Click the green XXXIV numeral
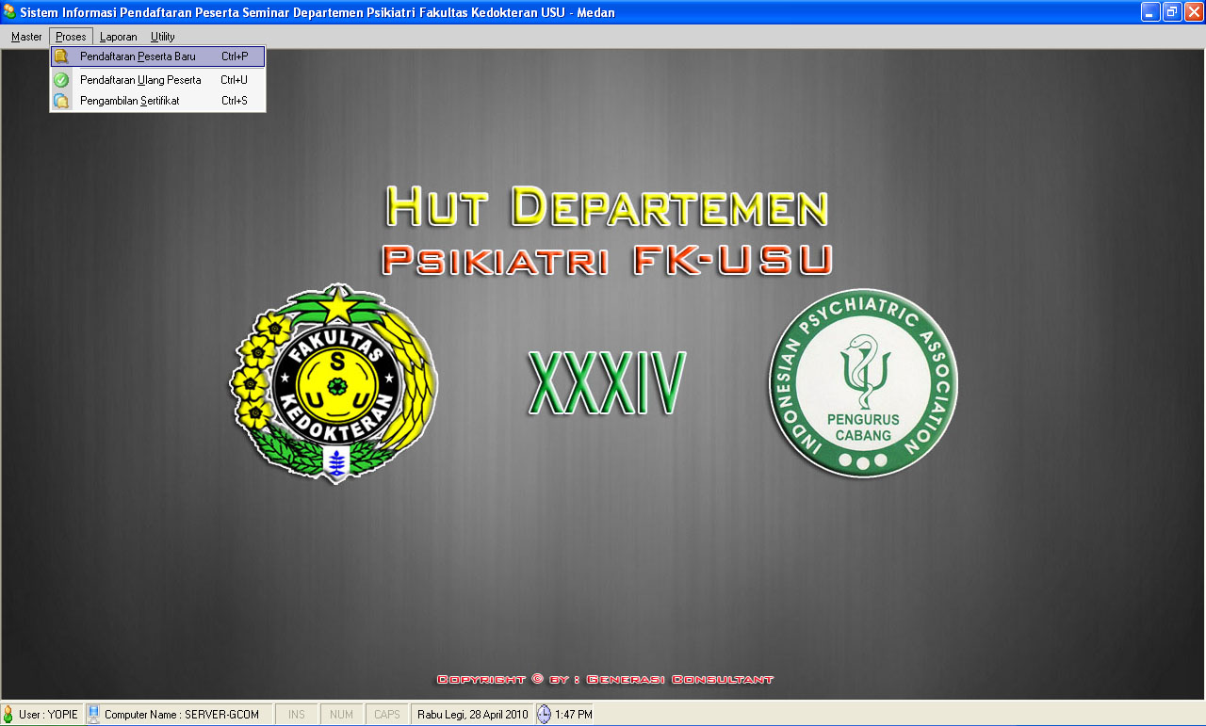Image resolution: width=1206 pixels, height=726 pixels. pyautogui.click(x=607, y=384)
